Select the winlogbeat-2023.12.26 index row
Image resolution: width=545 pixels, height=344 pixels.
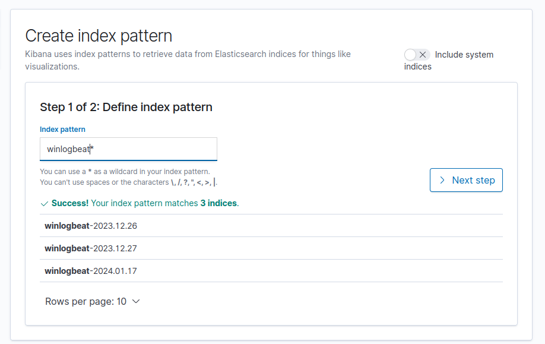coord(271,226)
